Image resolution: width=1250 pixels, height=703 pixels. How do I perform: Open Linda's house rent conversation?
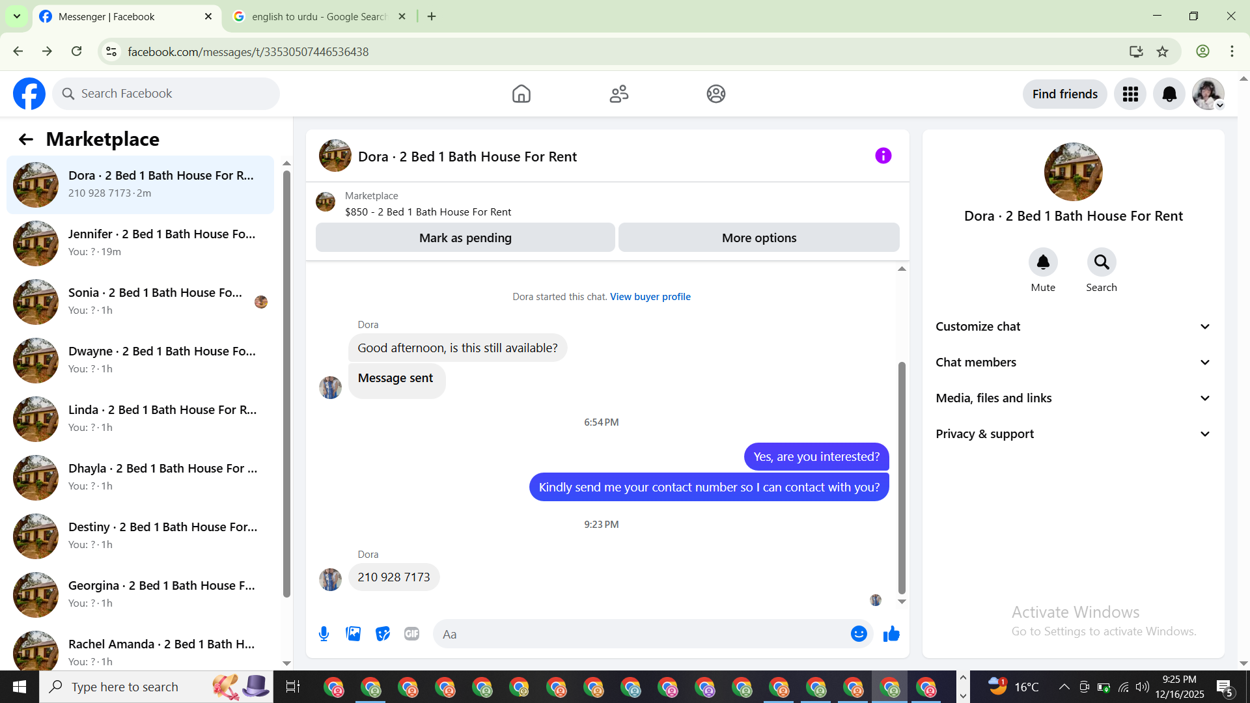(140, 419)
